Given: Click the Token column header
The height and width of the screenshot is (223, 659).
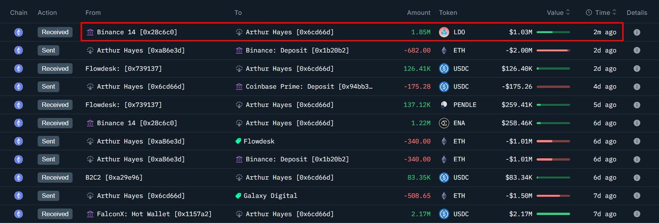Looking at the screenshot, I should 448,13.
